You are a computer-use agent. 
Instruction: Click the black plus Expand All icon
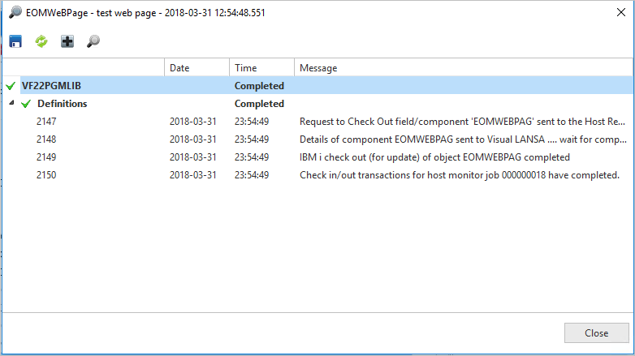[x=67, y=41]
